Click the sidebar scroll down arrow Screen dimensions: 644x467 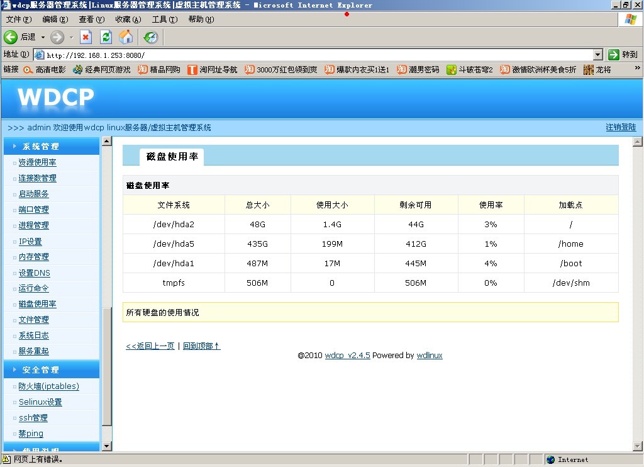(x=107, y=446)
